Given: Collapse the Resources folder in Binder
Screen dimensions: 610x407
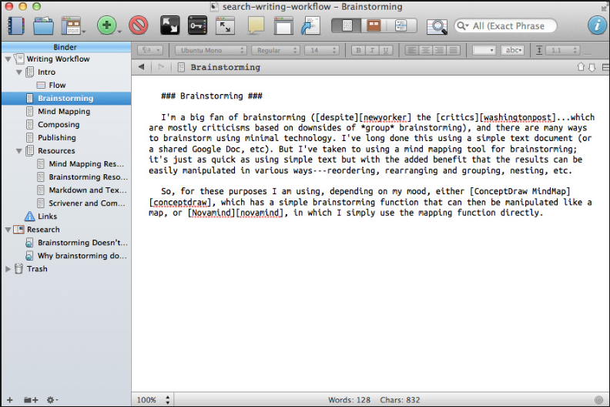Looking at the screenshot, I should point(18,151).
